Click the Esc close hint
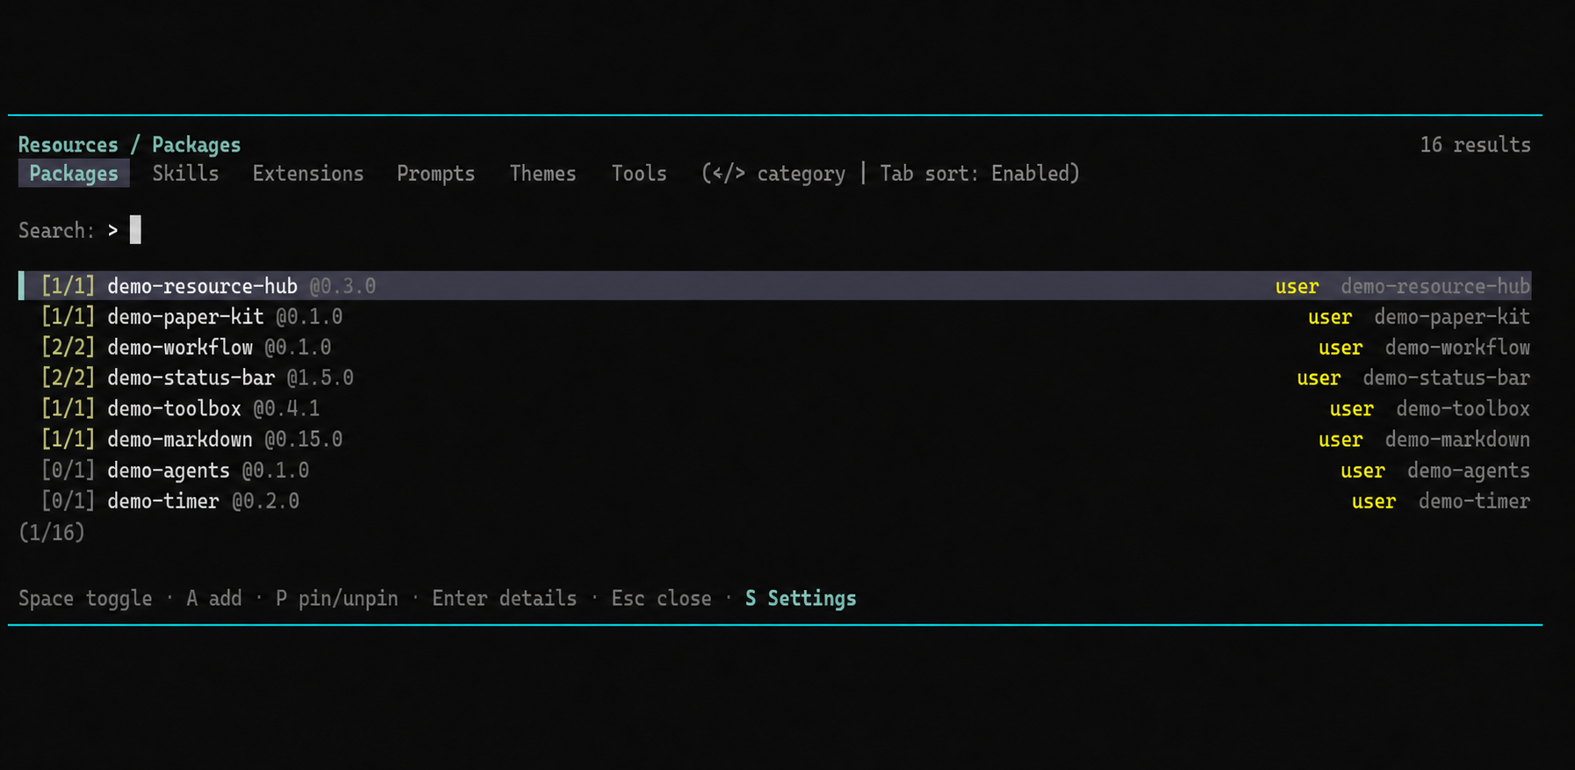This screenshot has width=1575, height=770. coord(661,598)
